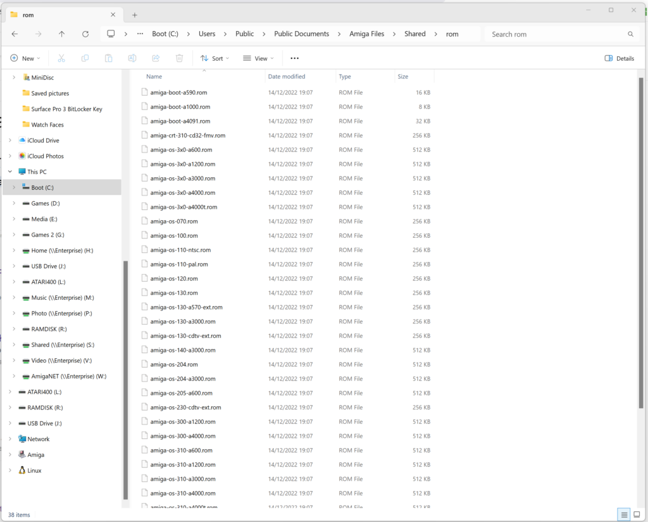Open the See more ellipsis menu

point(295,58)
